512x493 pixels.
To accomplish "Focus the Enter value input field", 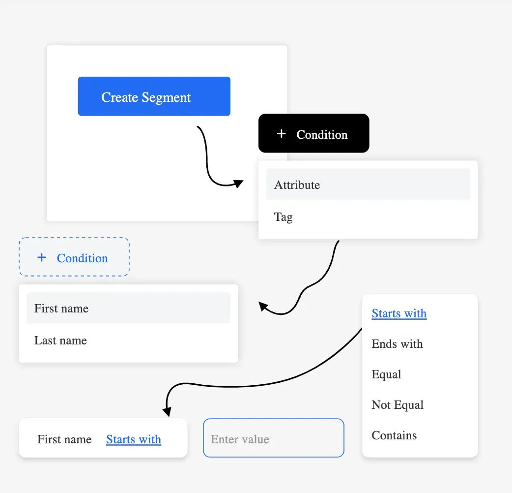I will pyautogui.click(x=274, y=438).
